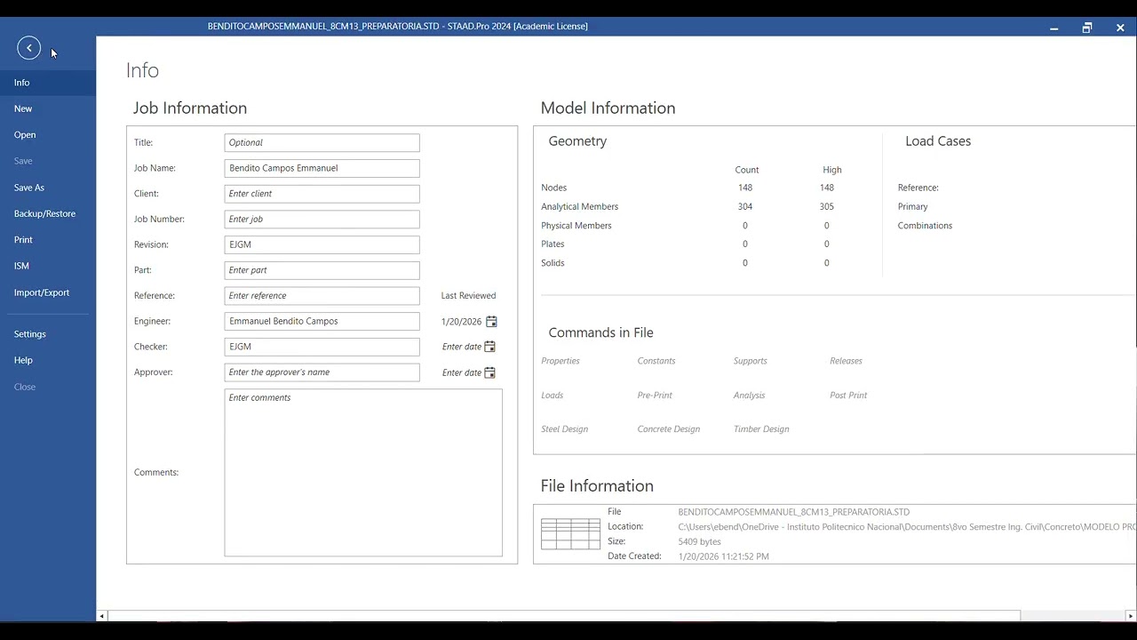
Task: Click the Approver 'Enter date' field
Action: [462, 372]
